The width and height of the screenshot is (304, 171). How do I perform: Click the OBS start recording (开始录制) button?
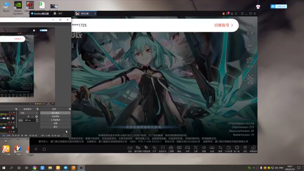click(55, 116)
